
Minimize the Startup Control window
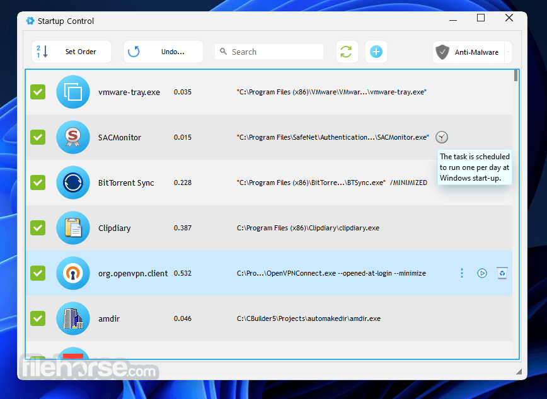click(x=453, y=20)
